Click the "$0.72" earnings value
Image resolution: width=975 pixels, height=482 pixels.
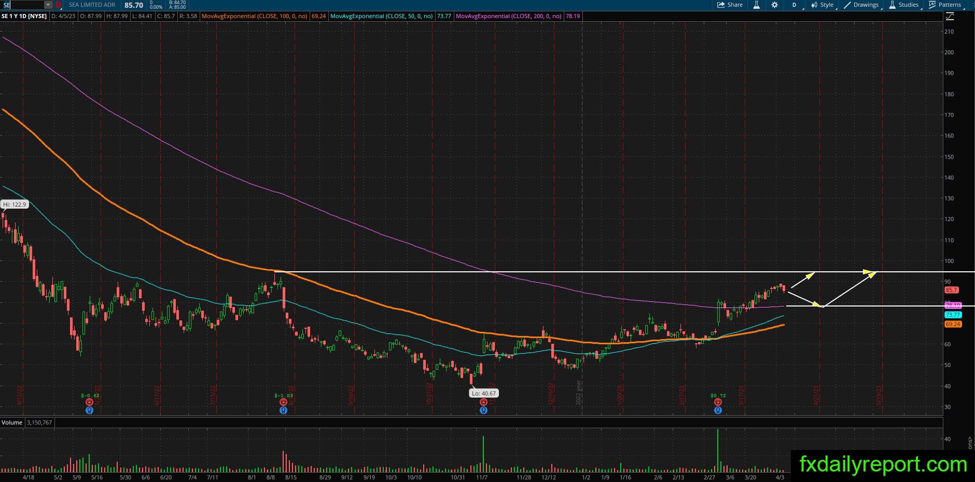[x=718, y=396]
